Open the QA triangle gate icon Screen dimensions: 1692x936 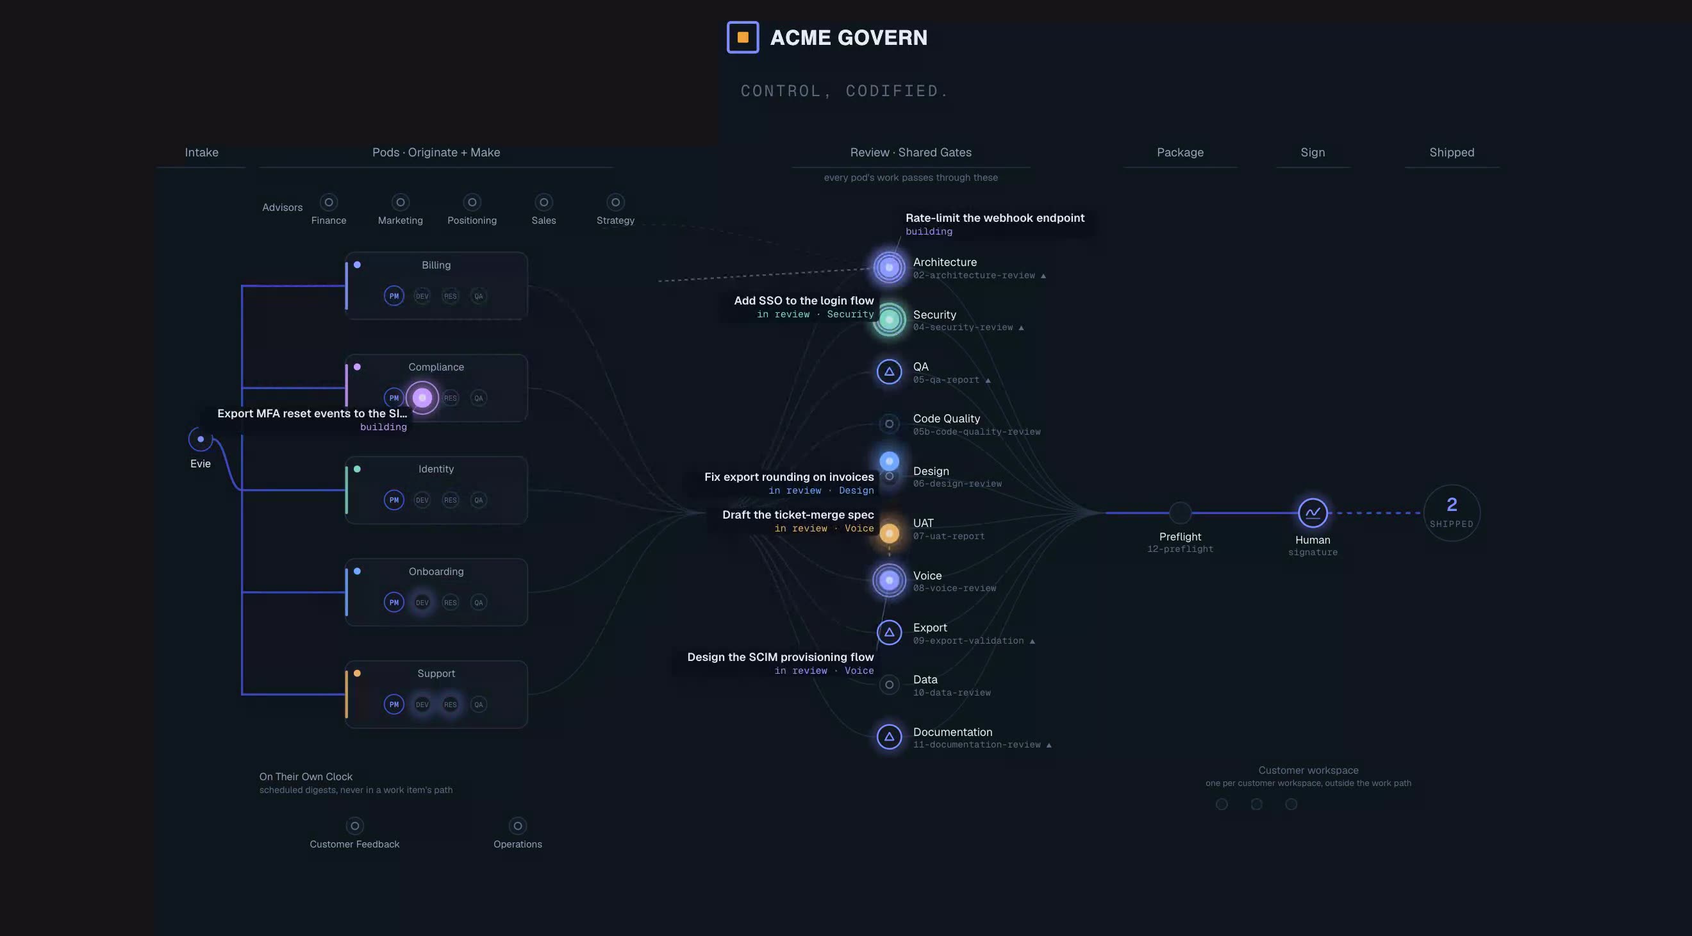[x=889, y=372]
